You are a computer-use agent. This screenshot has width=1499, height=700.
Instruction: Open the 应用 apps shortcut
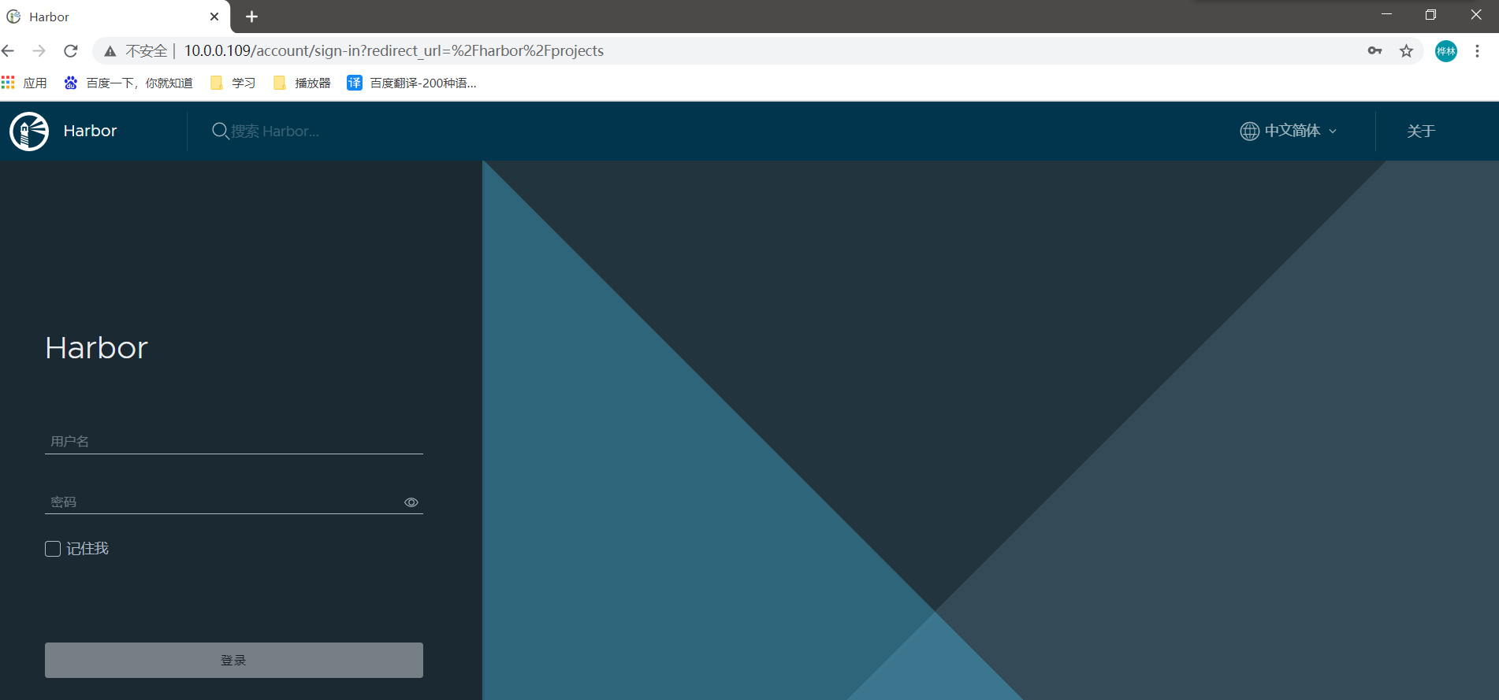pyautogui.click(x=24, y=83)
